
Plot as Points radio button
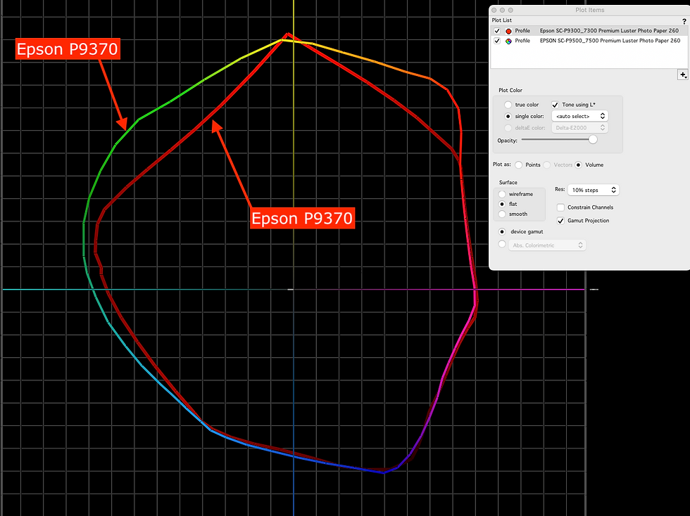tap(518, 165)
